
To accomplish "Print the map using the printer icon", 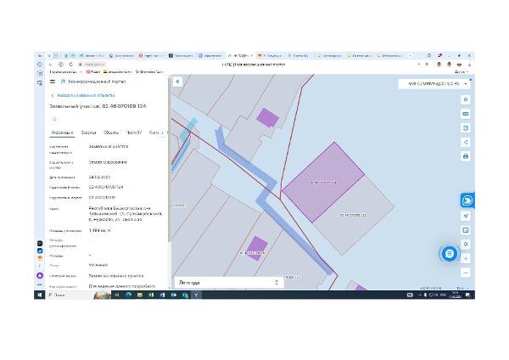I will (466, 156).
